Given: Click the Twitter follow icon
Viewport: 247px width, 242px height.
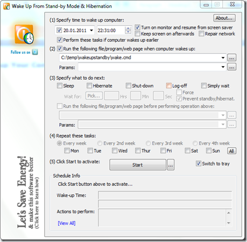Looking at the screenshot, I should pyautogui.click(x=35, y=52).
